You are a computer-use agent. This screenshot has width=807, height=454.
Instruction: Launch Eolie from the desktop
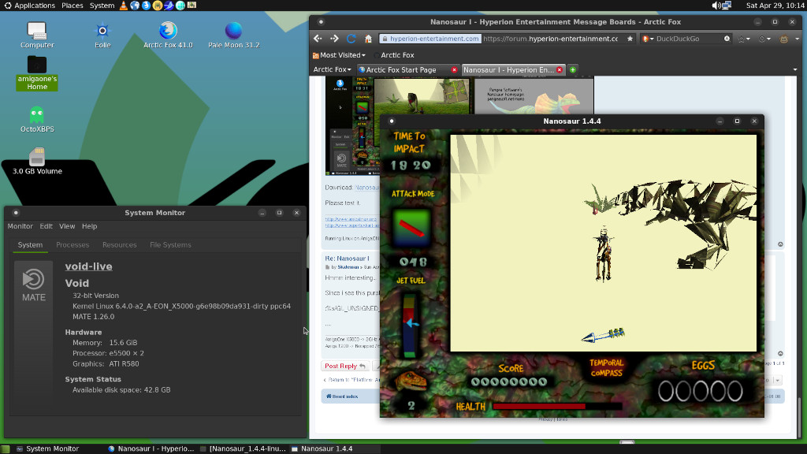tap(102, 35)
